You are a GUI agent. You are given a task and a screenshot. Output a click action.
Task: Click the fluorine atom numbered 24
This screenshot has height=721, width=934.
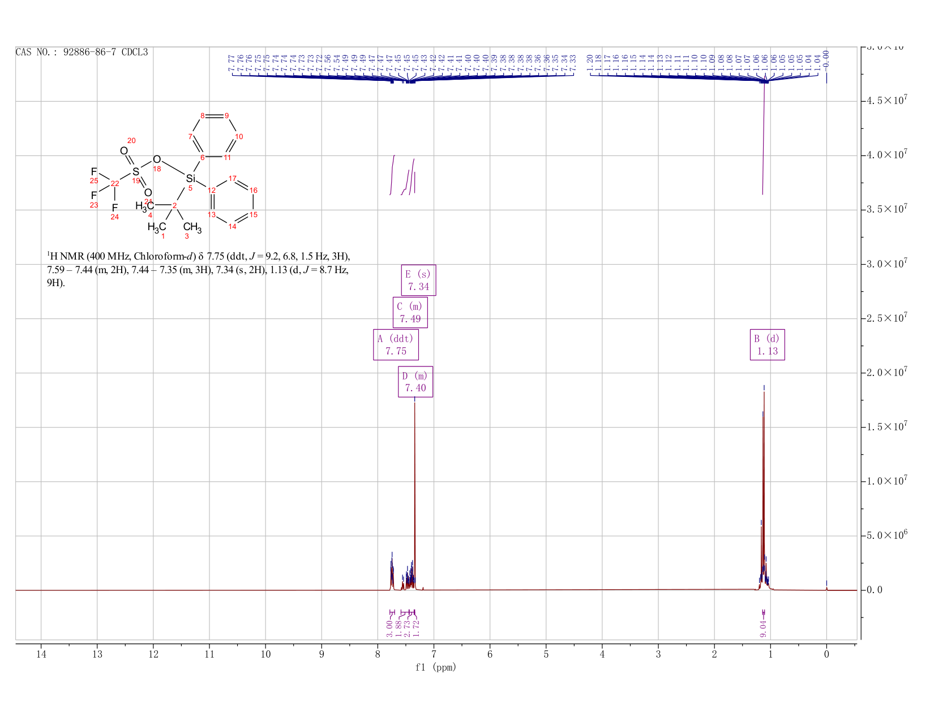(115, 208)
